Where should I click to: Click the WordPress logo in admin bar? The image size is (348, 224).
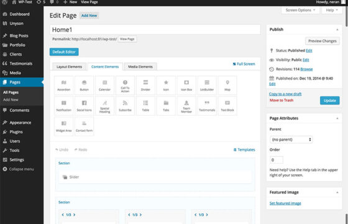[x=5, y=2]
